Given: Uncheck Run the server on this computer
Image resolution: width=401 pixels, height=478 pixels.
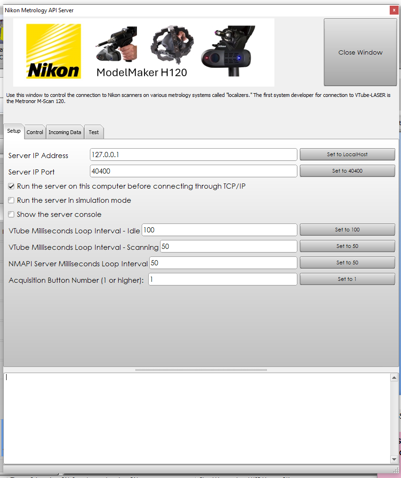Looking at the screenshot, I should 11,186.
